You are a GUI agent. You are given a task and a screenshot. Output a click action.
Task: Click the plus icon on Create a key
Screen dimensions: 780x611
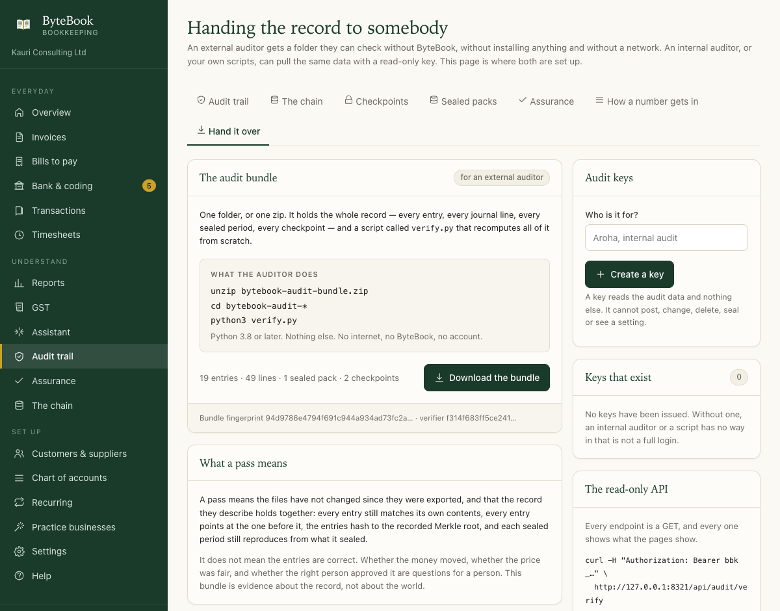pos(600,274)
